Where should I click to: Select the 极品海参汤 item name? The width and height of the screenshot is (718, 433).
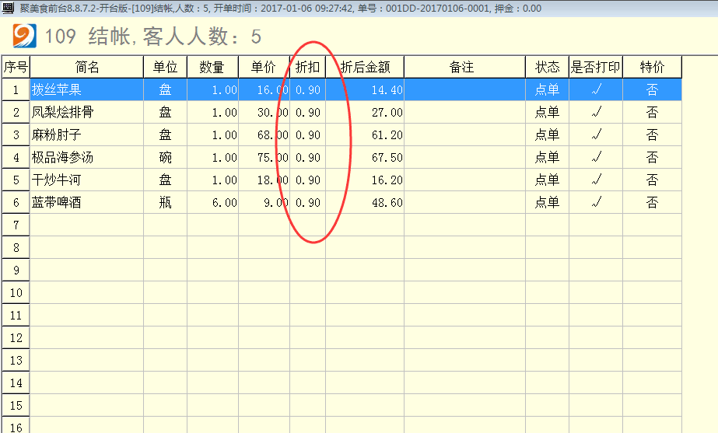[x=62, y=157]
